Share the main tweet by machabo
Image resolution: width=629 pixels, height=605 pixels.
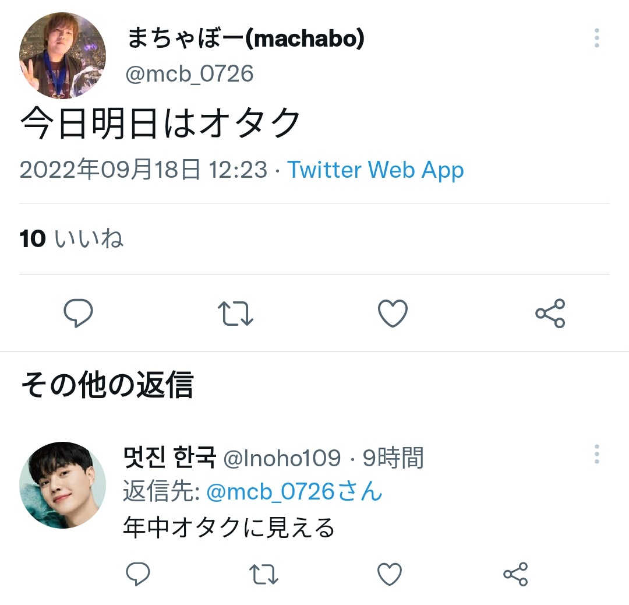[x=550, y=313]
